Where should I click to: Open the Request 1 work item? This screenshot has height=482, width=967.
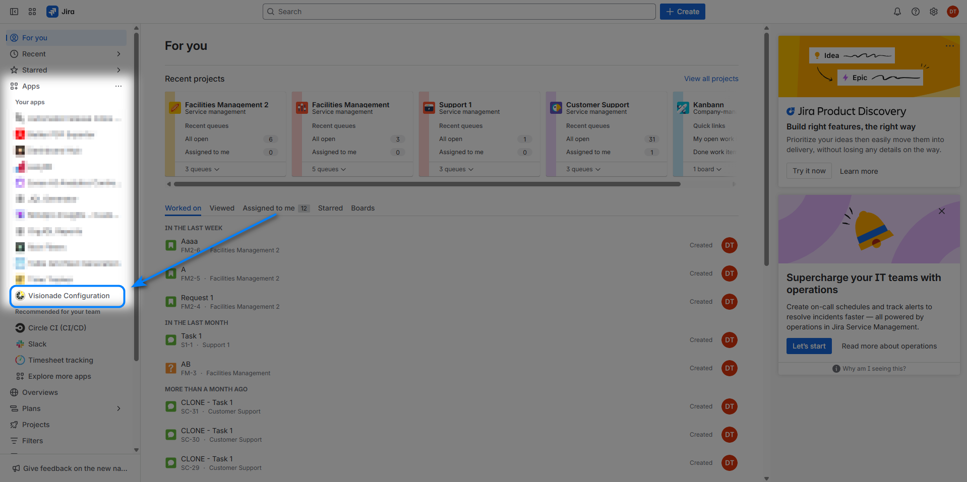(197, 298)
